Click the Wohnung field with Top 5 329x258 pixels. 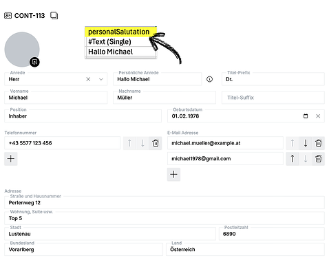(x=164, y=218)
